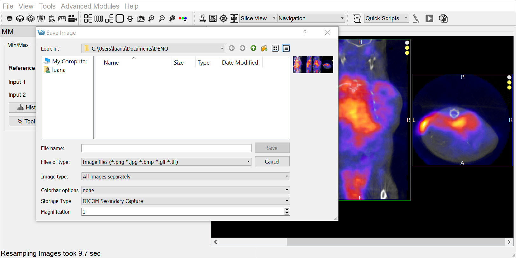Open the Tools menu
516x258 pixels.
[x=47, y=6]
